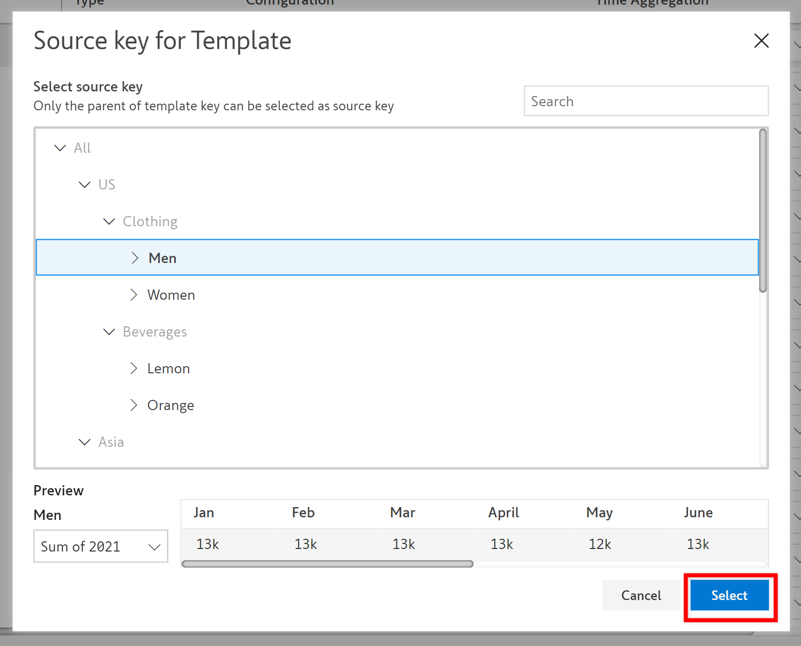801x646 pixels.
Task: Collapse the Clothing category chevron
Action: tap(109, 222)
